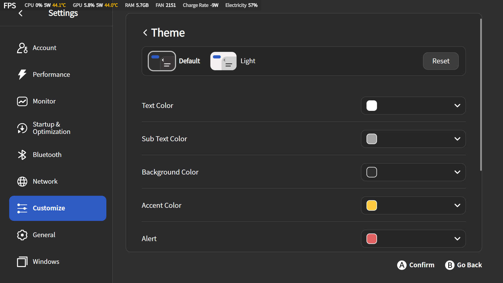Click the Performance lightning bolt icon

(x=22, y=75)
